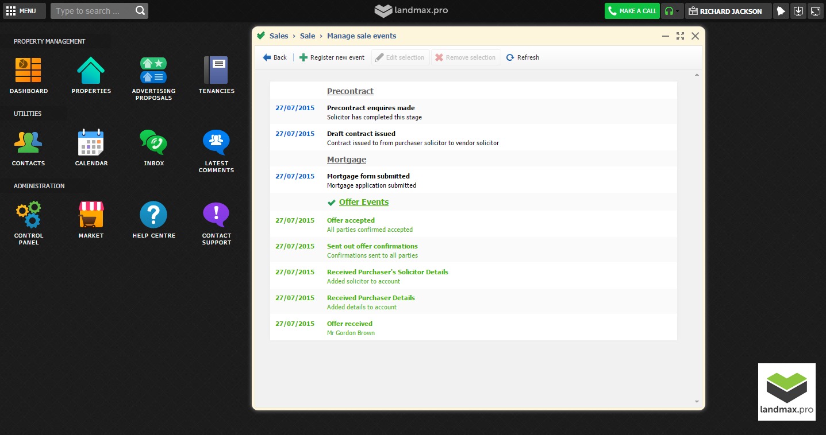Open the Market shop icon
Screen dimensions: 826x435
91,215
